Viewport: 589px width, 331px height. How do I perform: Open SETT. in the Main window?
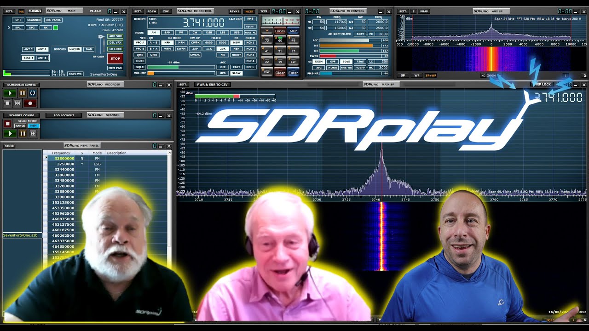pyautogui.click(x=9, y=11)
